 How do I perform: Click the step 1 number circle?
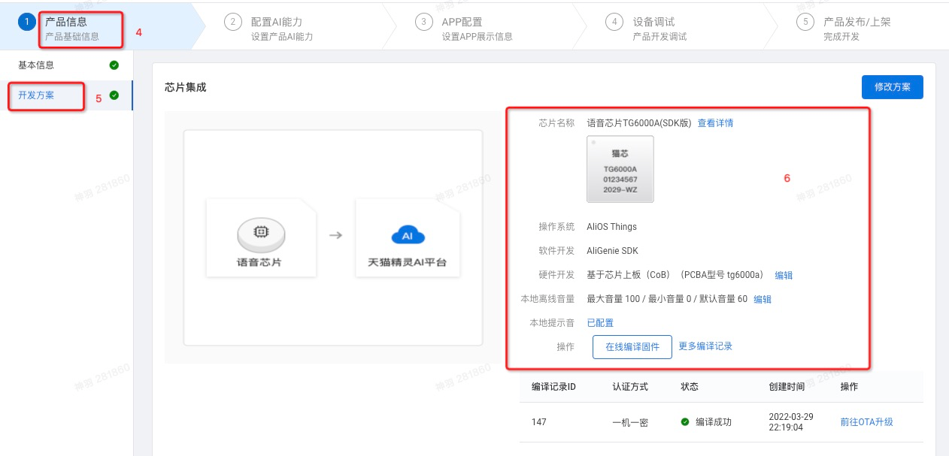coord(27,23)
